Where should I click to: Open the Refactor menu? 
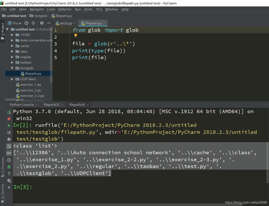click(65, 9)
